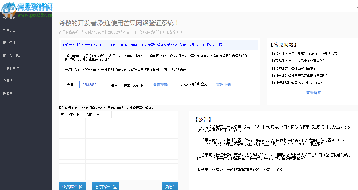The height and width of the screenshot is (190, 358).
Task: Select 用户管理 in the sidebar
Action: 9,43
